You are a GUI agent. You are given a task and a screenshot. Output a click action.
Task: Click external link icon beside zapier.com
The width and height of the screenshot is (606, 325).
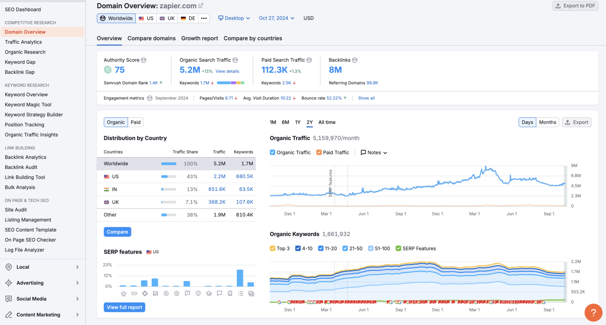[x=201, y=6]
